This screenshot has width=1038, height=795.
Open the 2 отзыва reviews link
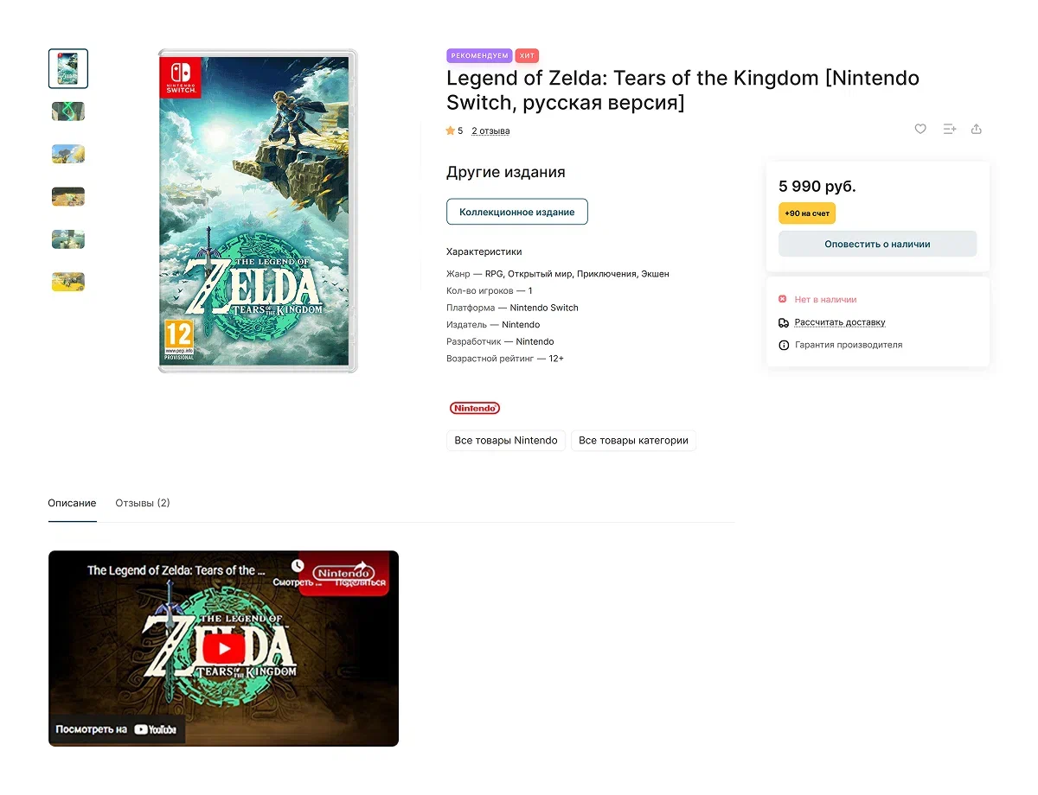tap(490, 131)
